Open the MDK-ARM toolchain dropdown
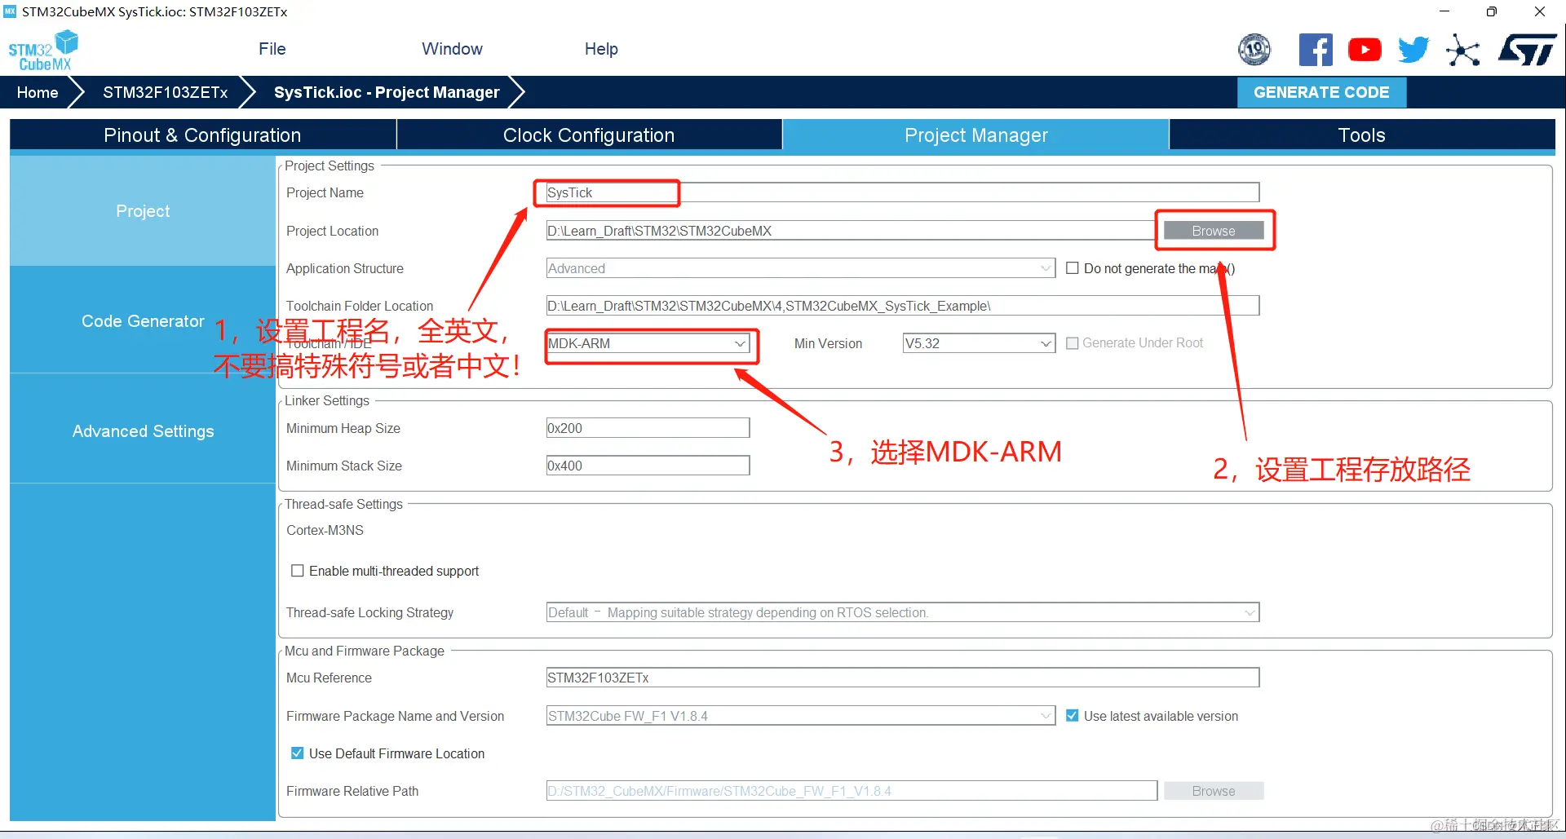 click(648, 343)
